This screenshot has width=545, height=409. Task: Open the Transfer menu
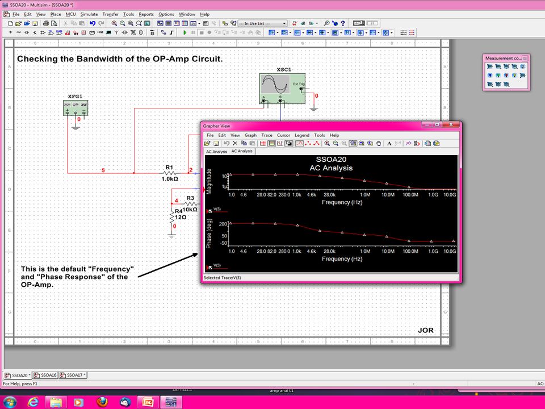pyautogui.click(x=111, y=14)
